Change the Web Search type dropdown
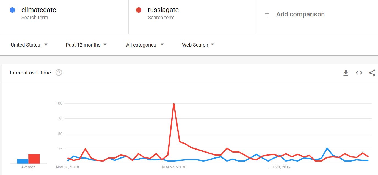 point(198,45)
